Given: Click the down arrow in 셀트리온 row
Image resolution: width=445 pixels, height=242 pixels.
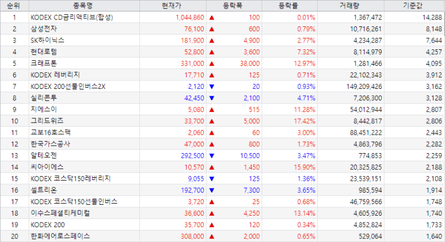Looking at the screenshot, I should pos(212,190).
